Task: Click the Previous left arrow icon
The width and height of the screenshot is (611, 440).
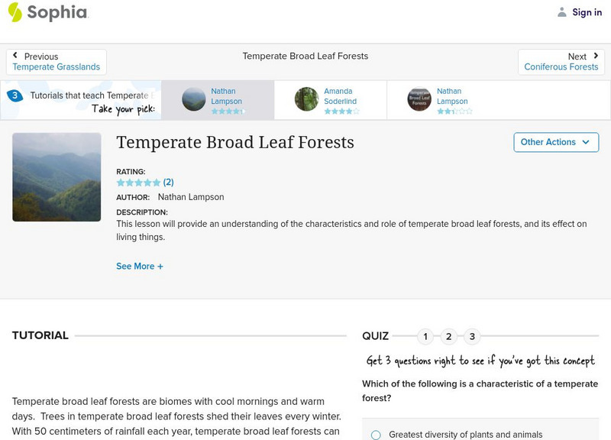Action: tap(15, 56)
